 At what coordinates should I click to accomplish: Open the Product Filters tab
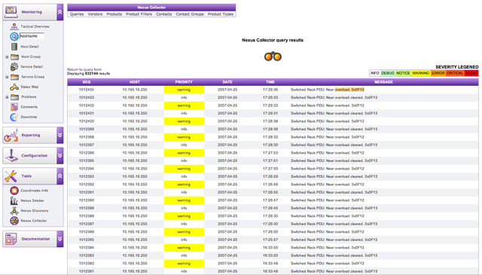(x=139, y=14)
